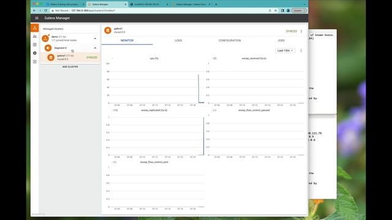
Task: Click the galera1 node icon in the tree
Action: click(51, 57)
